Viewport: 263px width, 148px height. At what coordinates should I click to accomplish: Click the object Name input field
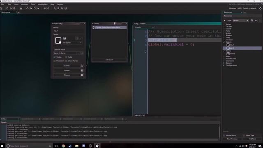68,31
